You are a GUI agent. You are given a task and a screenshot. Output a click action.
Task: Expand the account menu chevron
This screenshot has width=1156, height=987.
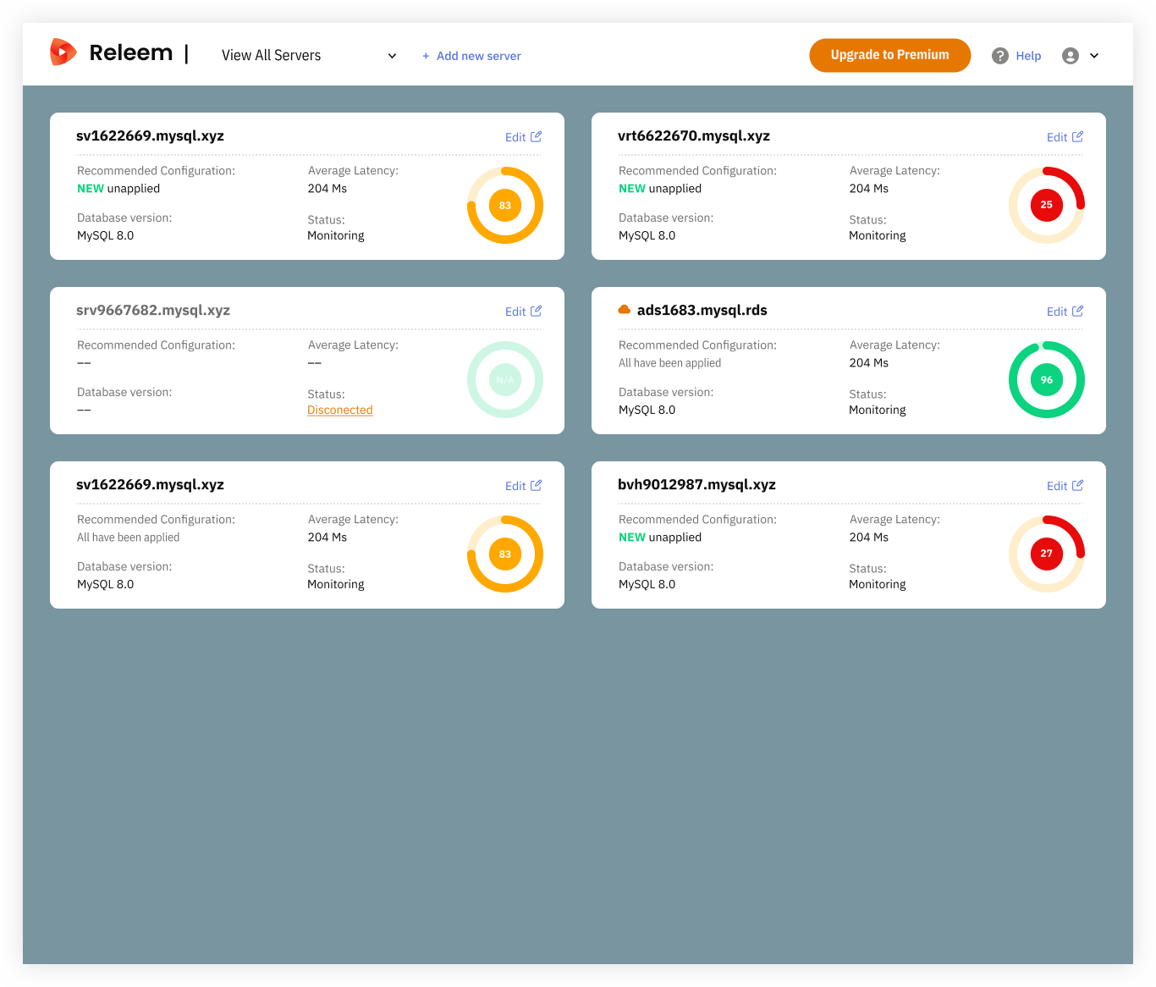pyautogui.click(x=1095, y=55)
